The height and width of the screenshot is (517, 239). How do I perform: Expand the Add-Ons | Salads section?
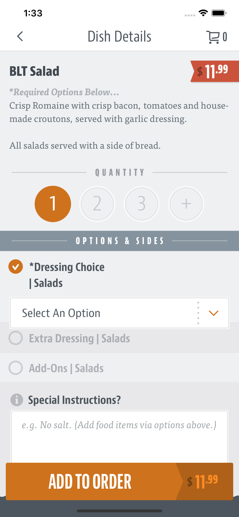click(x=66, y=368)
